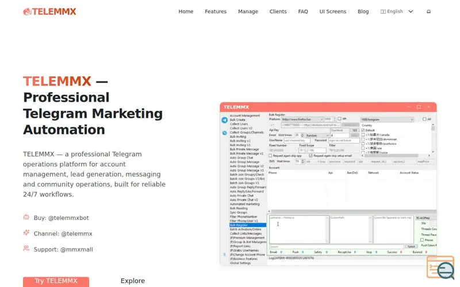The image size is (460, 287).
Task: Expand the 1000/telegram dropdown
Action: 387,119
